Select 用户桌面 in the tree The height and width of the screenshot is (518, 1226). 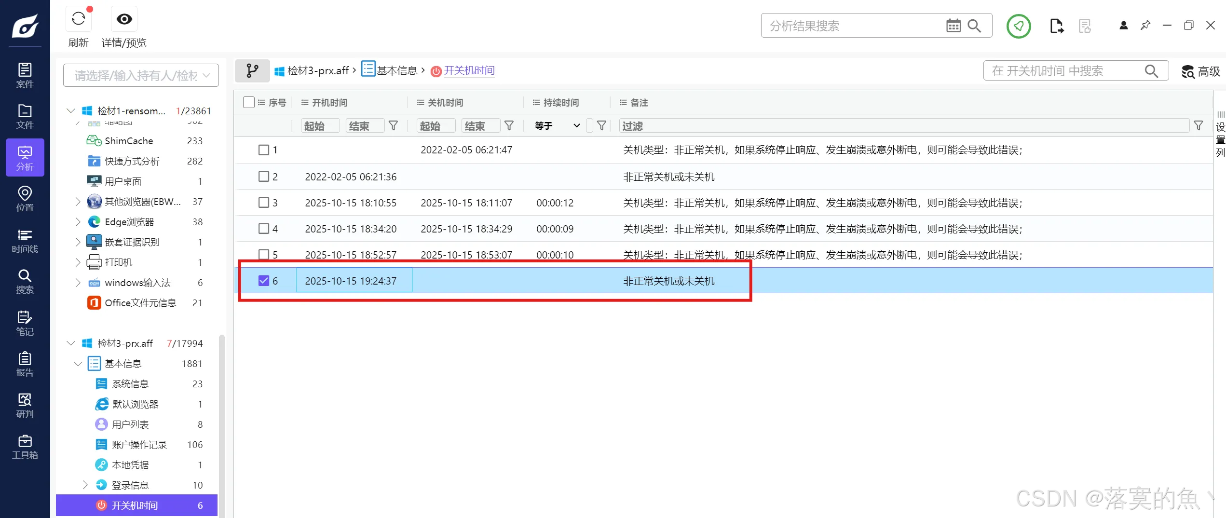click(x=123, y=181)
